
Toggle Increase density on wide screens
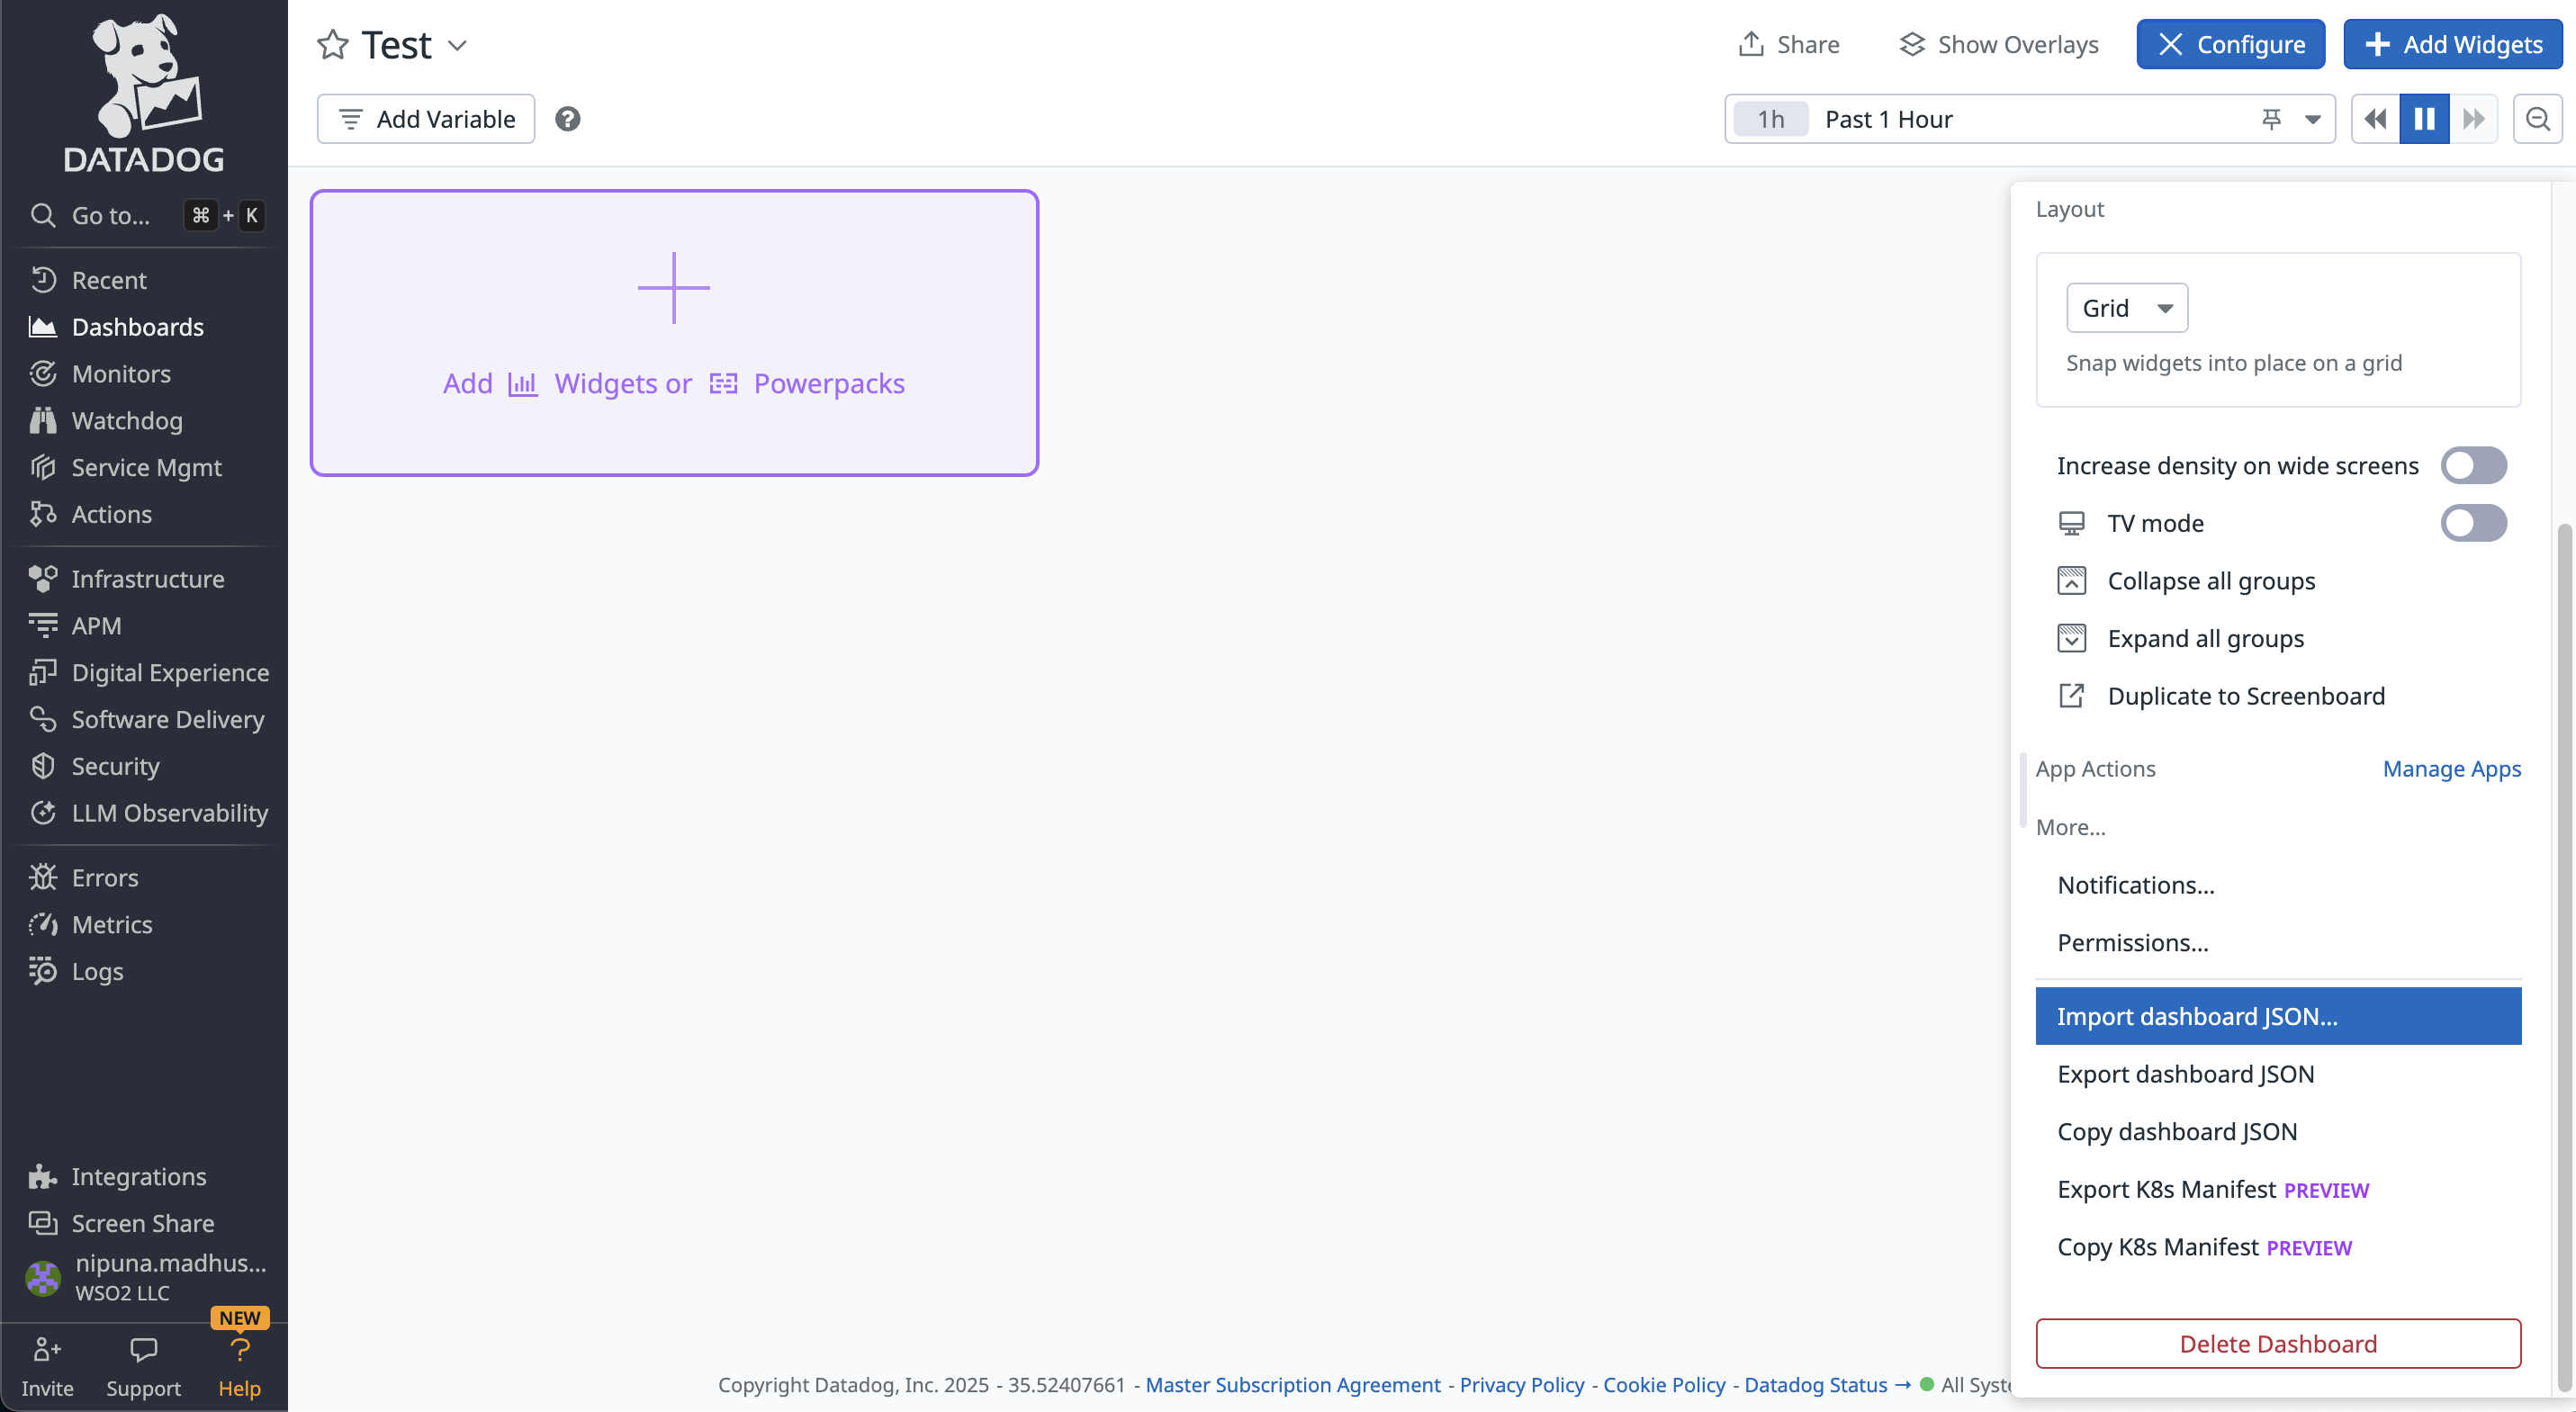pyautogui.click(x=2474, y=466)
